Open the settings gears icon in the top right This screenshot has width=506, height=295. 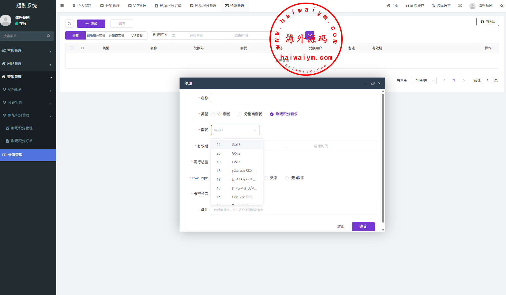(502, 6)
